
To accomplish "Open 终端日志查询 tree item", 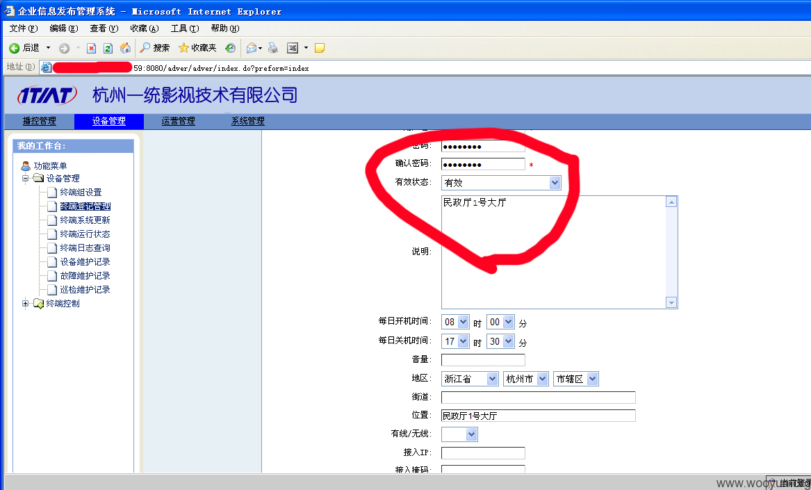I will pos(85,248).
